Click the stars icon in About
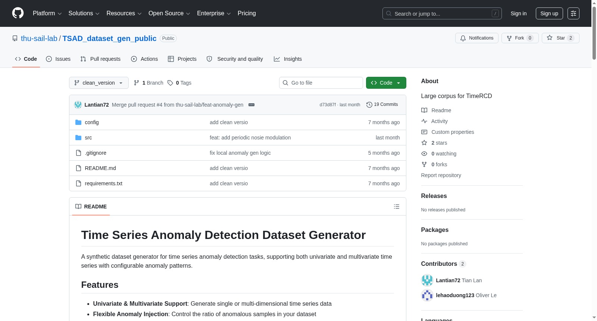The height and width of the screenshot is (321, 597). pos(424,143)
